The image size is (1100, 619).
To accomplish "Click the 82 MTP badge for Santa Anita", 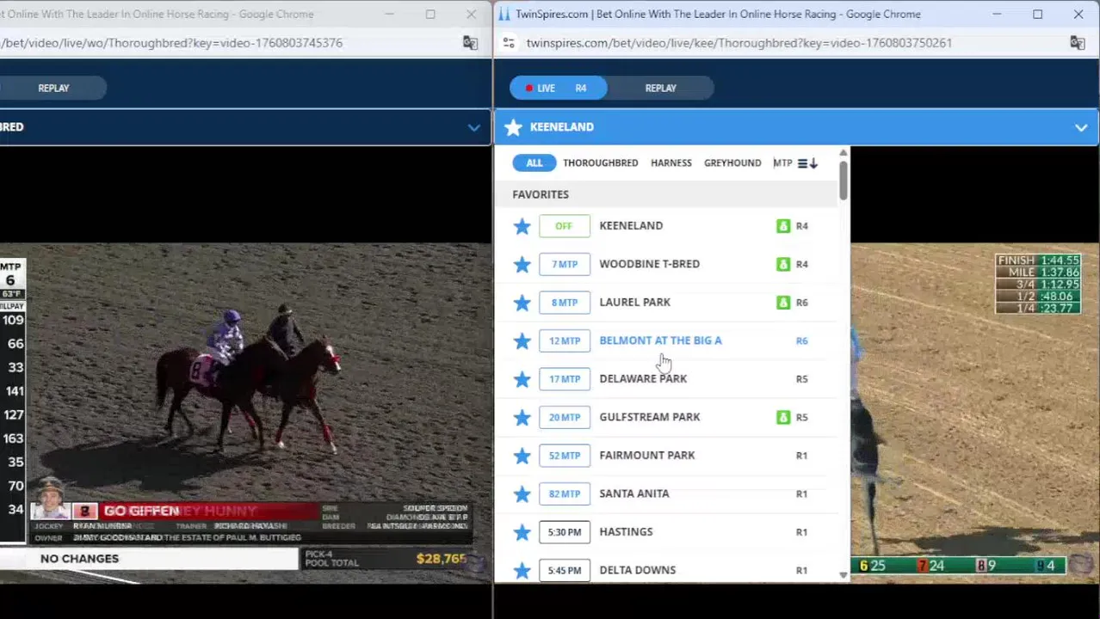I will point(565,493).
